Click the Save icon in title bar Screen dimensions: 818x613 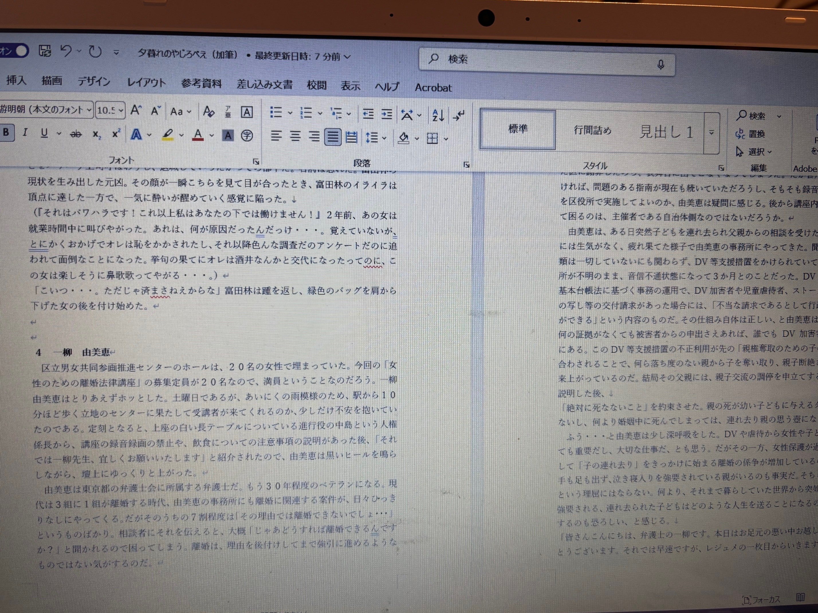tap(45, 51)
